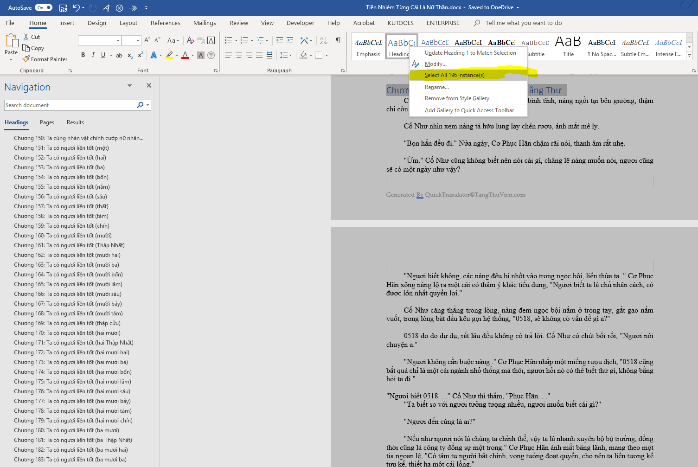
Task: Click the Show/Hide paragraph marks icon
Action: tap(338, 40)
